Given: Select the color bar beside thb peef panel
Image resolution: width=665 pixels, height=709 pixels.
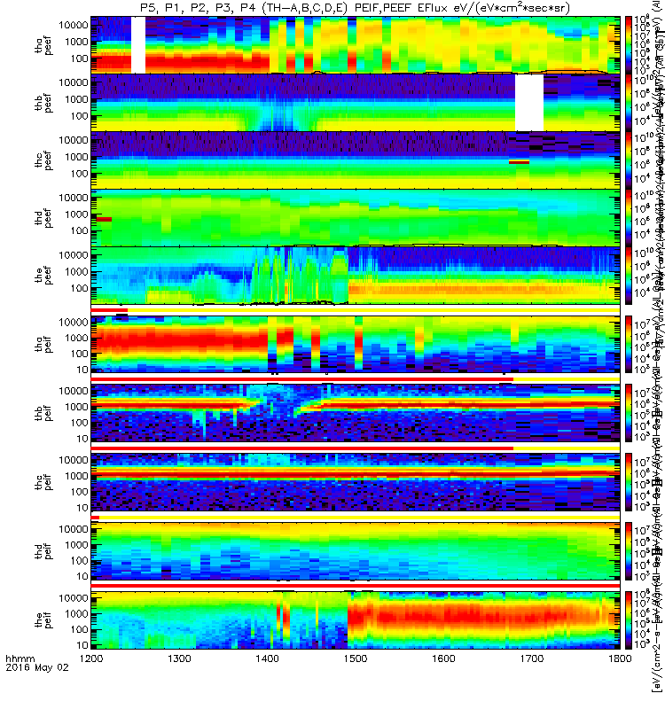Looking at the screenshot, I should (x=629, y=102).
